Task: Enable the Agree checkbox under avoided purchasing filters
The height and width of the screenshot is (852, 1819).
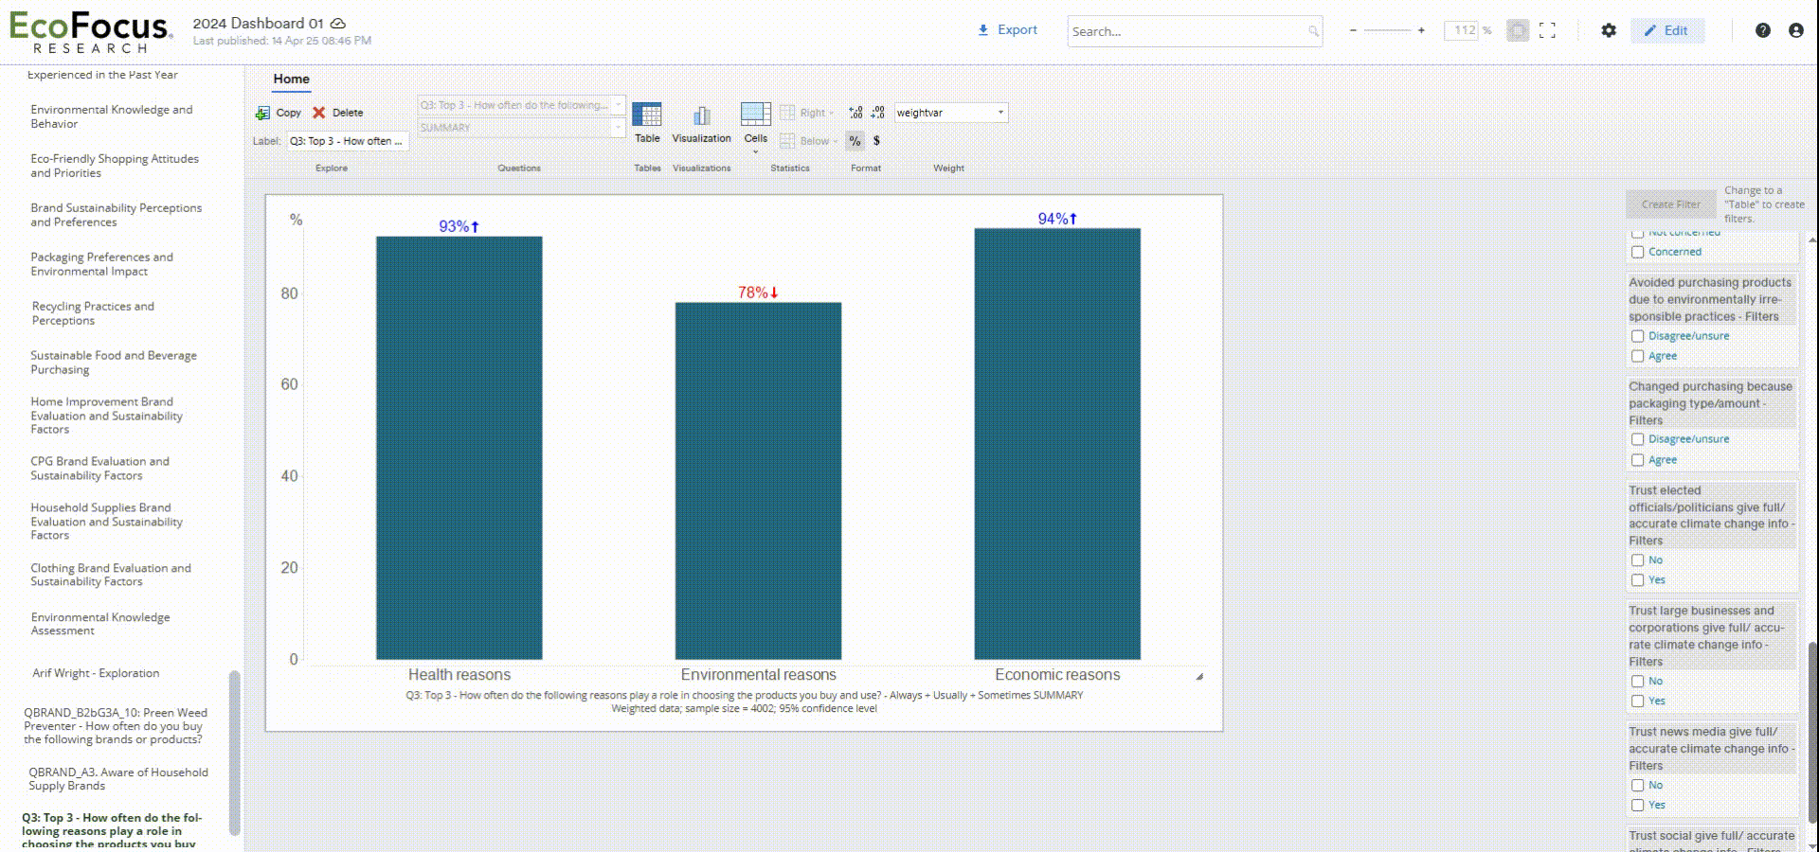Action: point(1639,356)
